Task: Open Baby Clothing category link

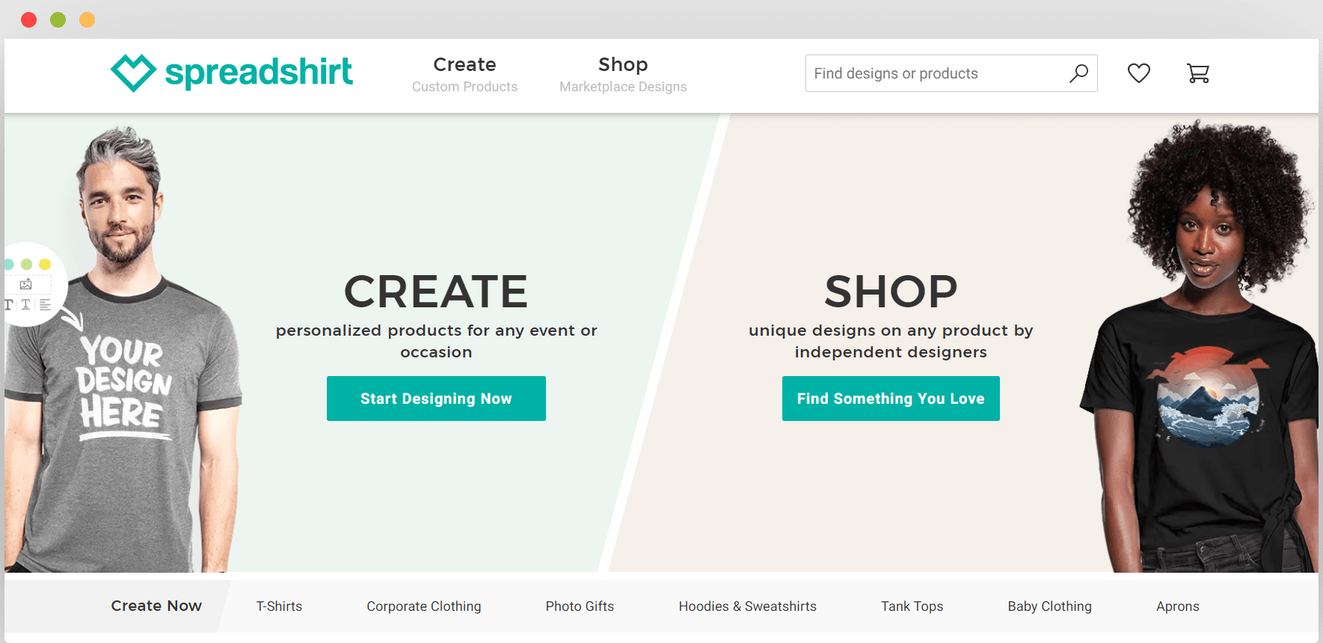Action: click(x=1050, y=606)
